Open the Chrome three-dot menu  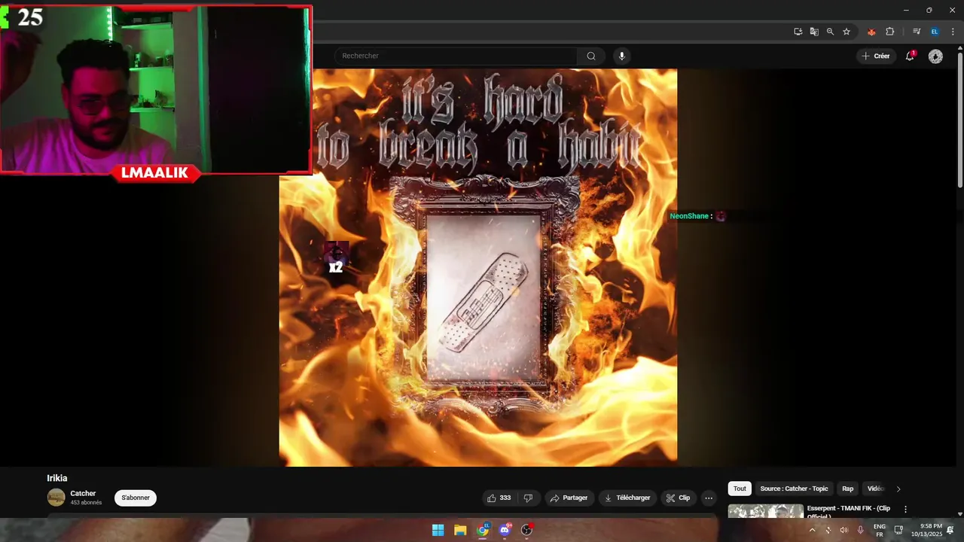[953, 32]
